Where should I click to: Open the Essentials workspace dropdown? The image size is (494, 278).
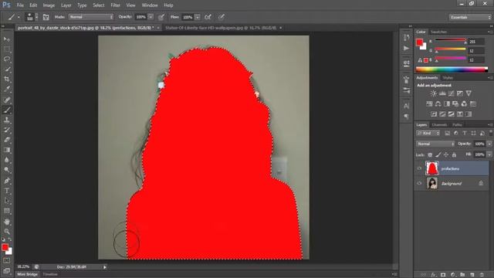(x=470, y=17)
